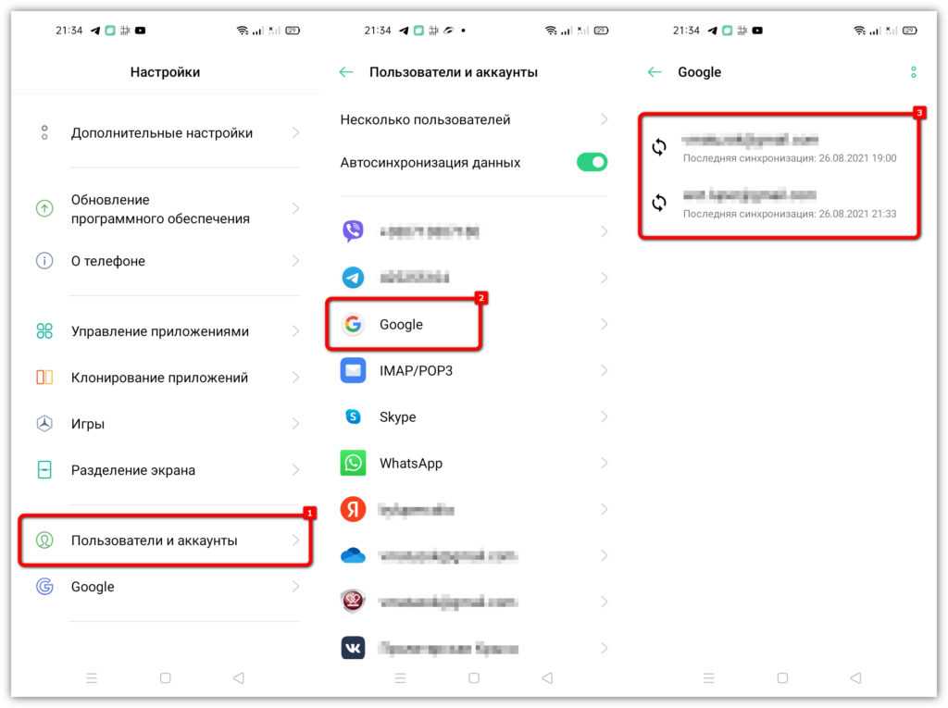Open the three-dot menu on Google screen

(914, 72)
